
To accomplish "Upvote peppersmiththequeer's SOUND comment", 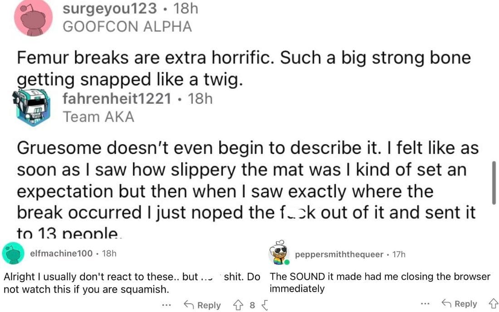I will (492, 304).
